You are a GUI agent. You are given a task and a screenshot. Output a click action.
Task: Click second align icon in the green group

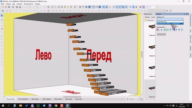click(170, 30)
